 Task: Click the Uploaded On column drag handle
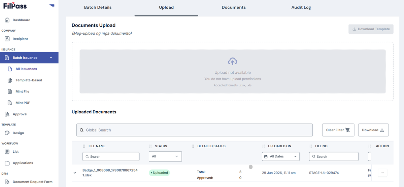pos(264,146)
